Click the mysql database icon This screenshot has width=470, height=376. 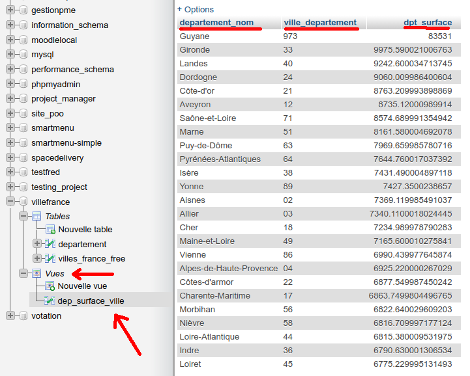pos(23,55)
